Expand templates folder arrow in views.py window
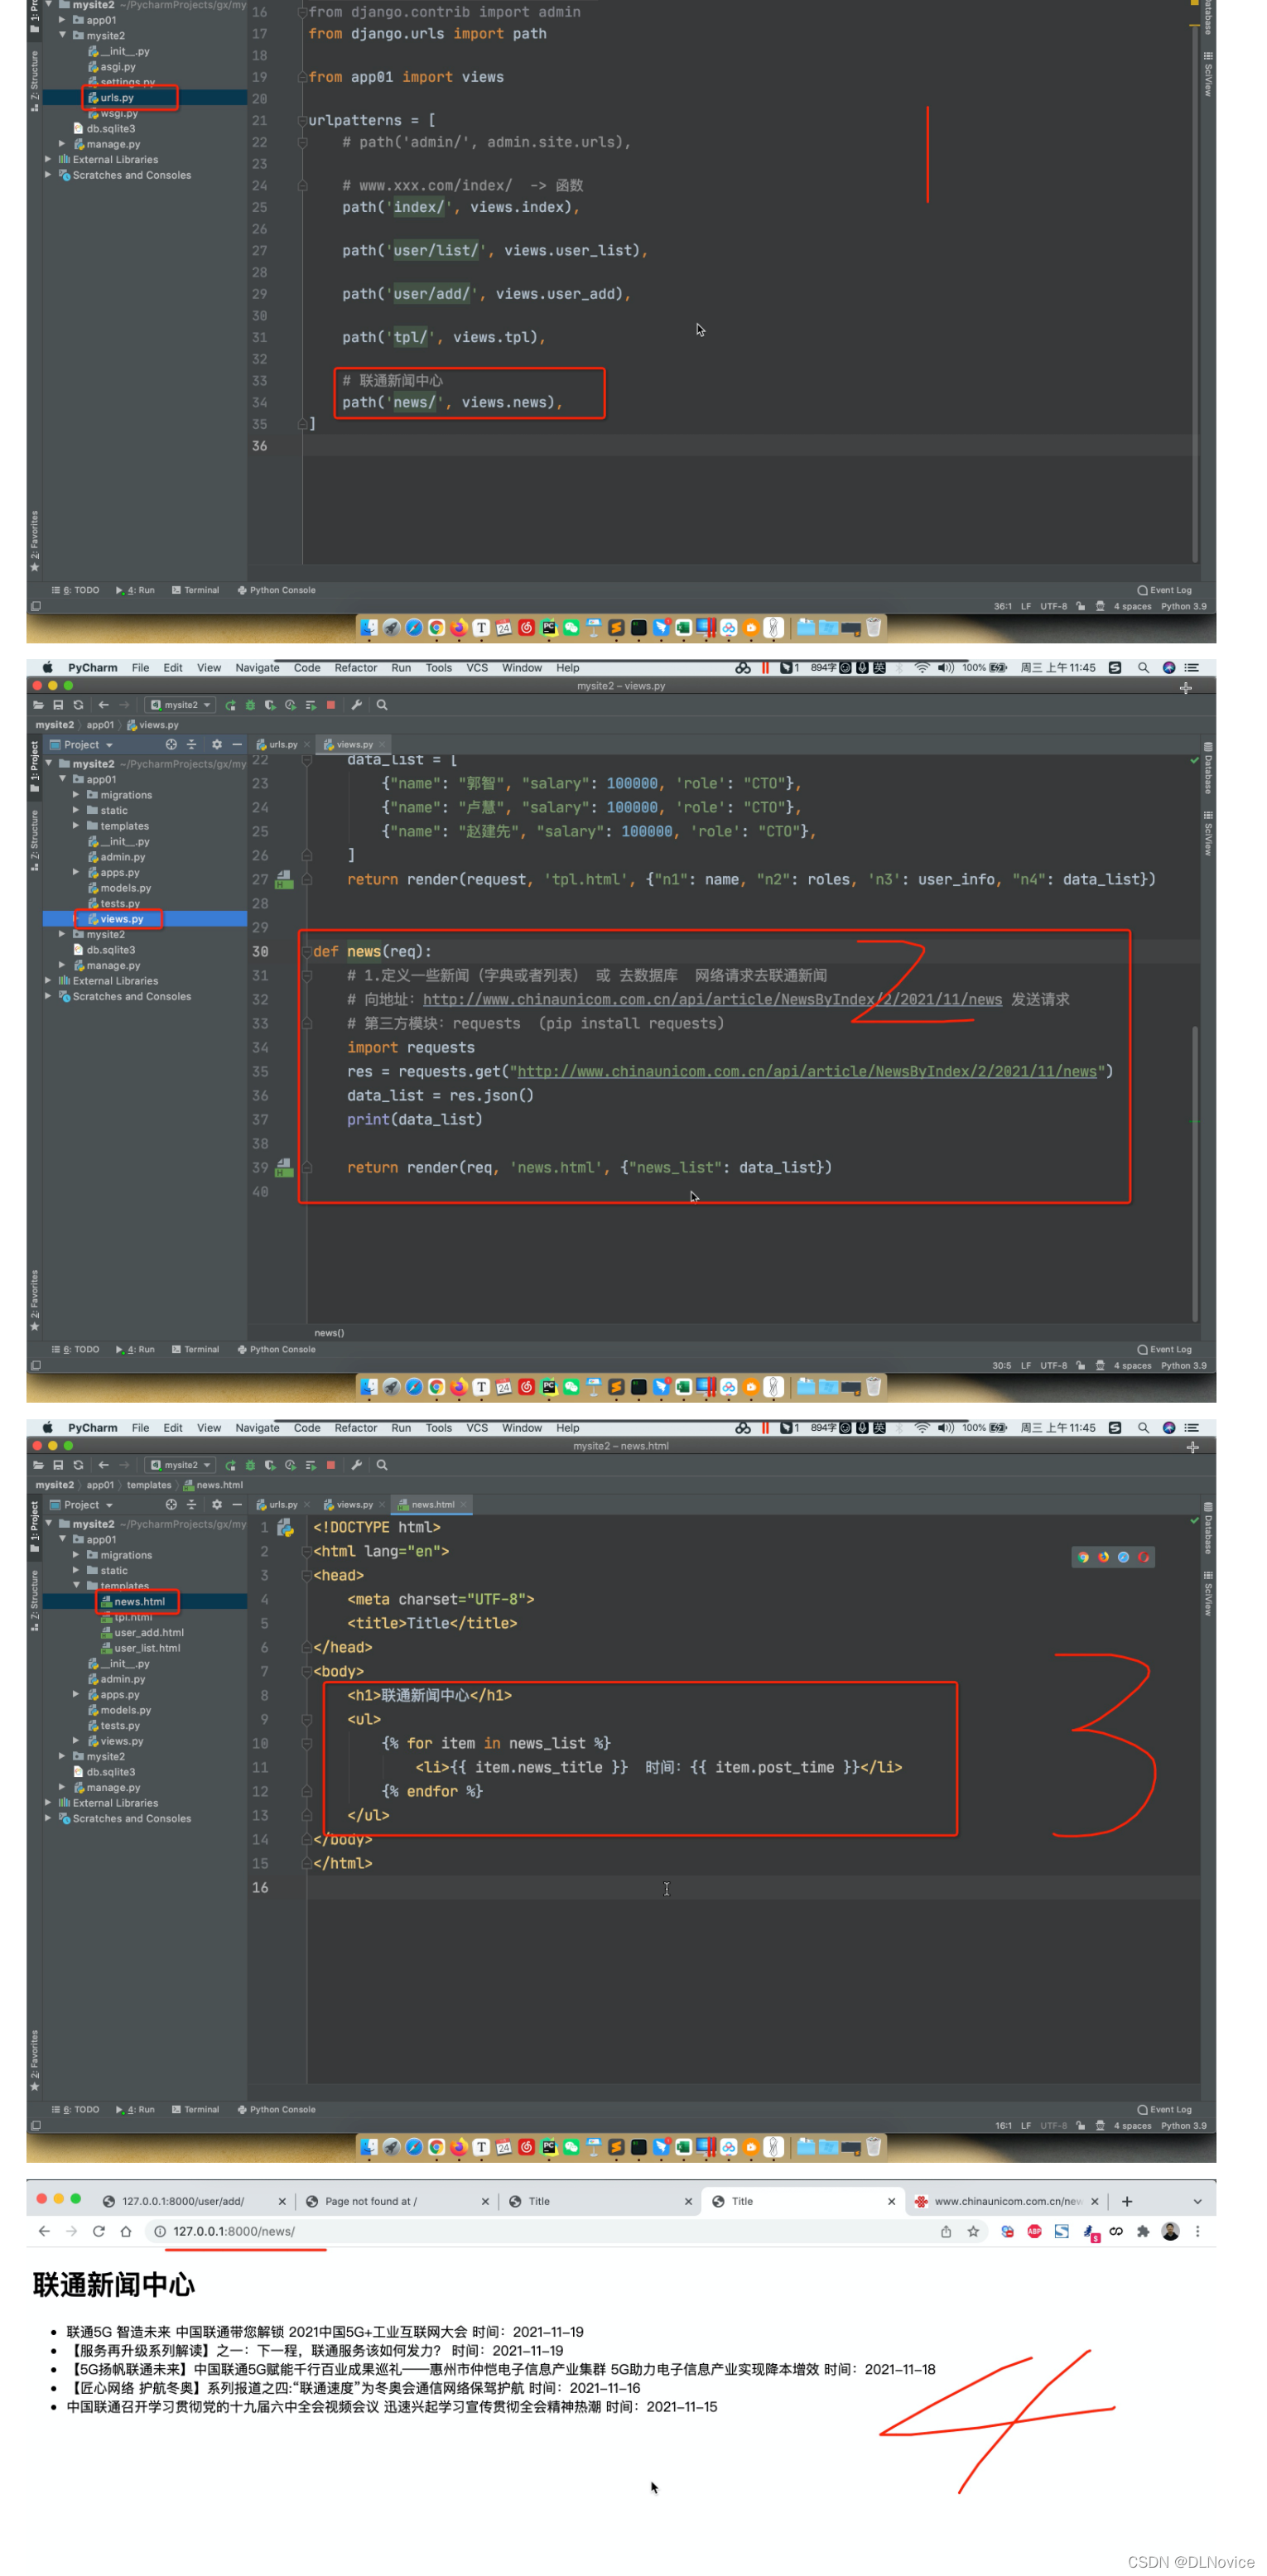Screen dimensions: 1267x2576 76,826
